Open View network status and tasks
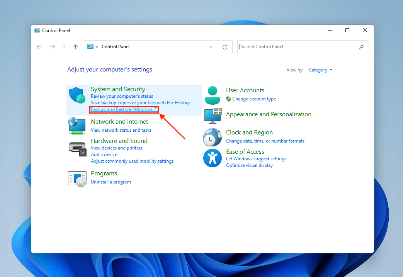The image size is (403, 277). click(121, 130)
